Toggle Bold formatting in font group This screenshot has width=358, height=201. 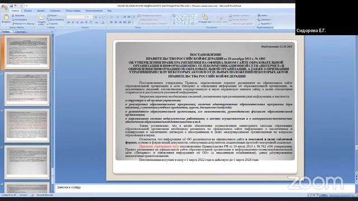[68, 22]
